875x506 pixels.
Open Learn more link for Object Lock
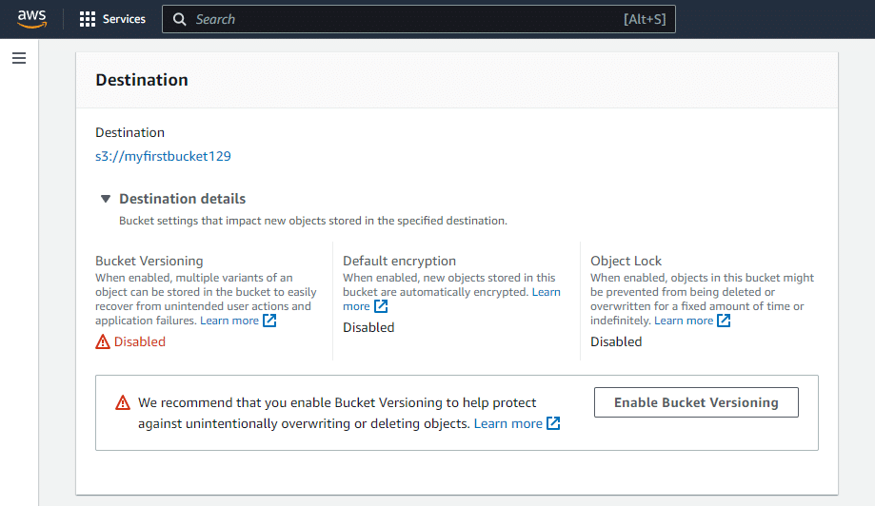[x=684, y=321]
